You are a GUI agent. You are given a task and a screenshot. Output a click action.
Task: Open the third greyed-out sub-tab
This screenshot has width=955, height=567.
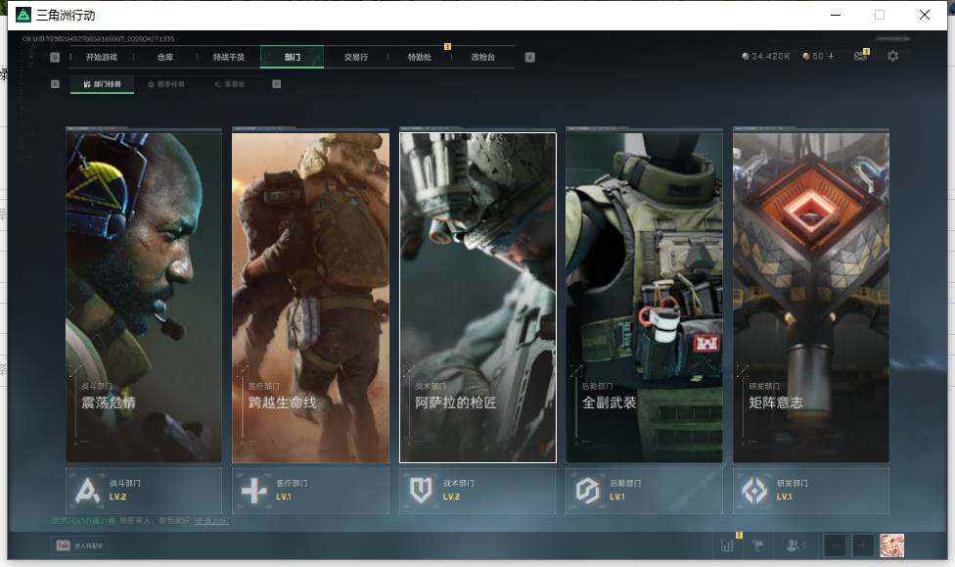[230, 84]
